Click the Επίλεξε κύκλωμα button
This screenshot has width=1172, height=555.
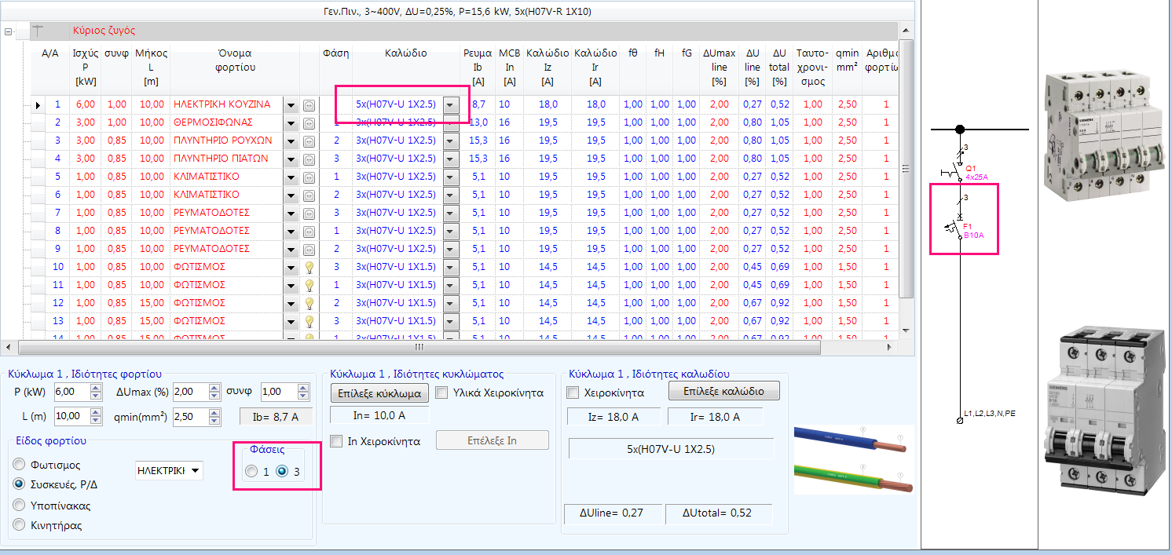pyautogui.click(x=379, y=393)
